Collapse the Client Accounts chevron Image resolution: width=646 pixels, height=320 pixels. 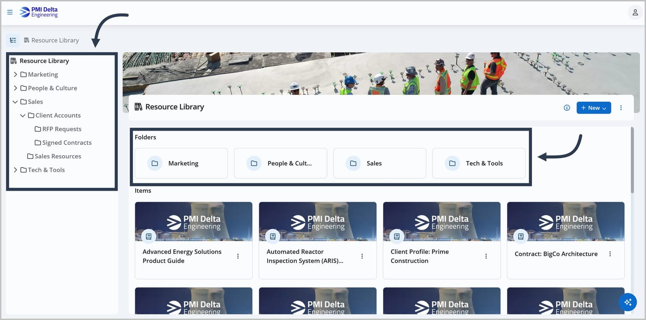(23, 115)
